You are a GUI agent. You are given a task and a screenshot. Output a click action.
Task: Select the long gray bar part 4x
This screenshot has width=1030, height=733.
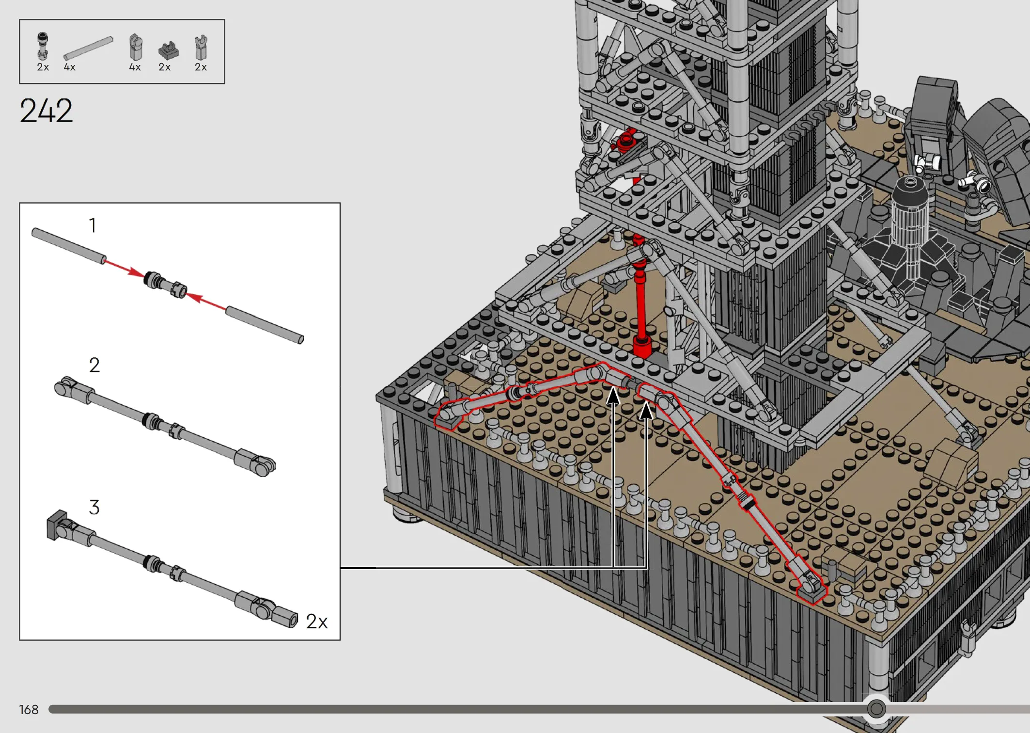click(x=88, y=48)
